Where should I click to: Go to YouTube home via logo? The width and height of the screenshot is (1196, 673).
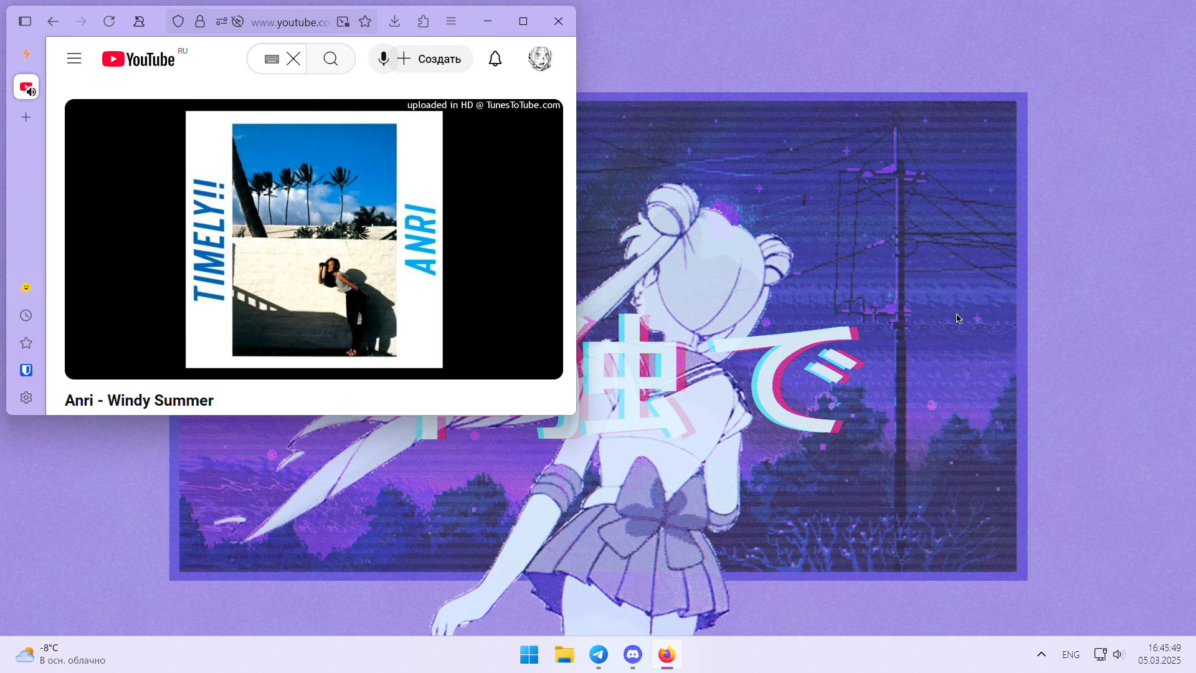coord(138,59)
